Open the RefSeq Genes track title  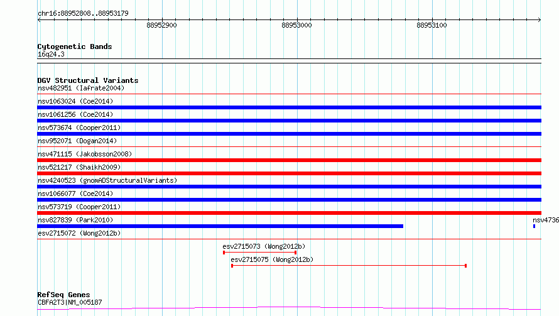click(x=63, y=295)
